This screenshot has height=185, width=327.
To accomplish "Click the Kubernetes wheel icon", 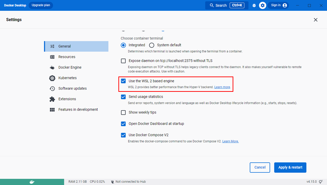I will [x=52, y=78].
